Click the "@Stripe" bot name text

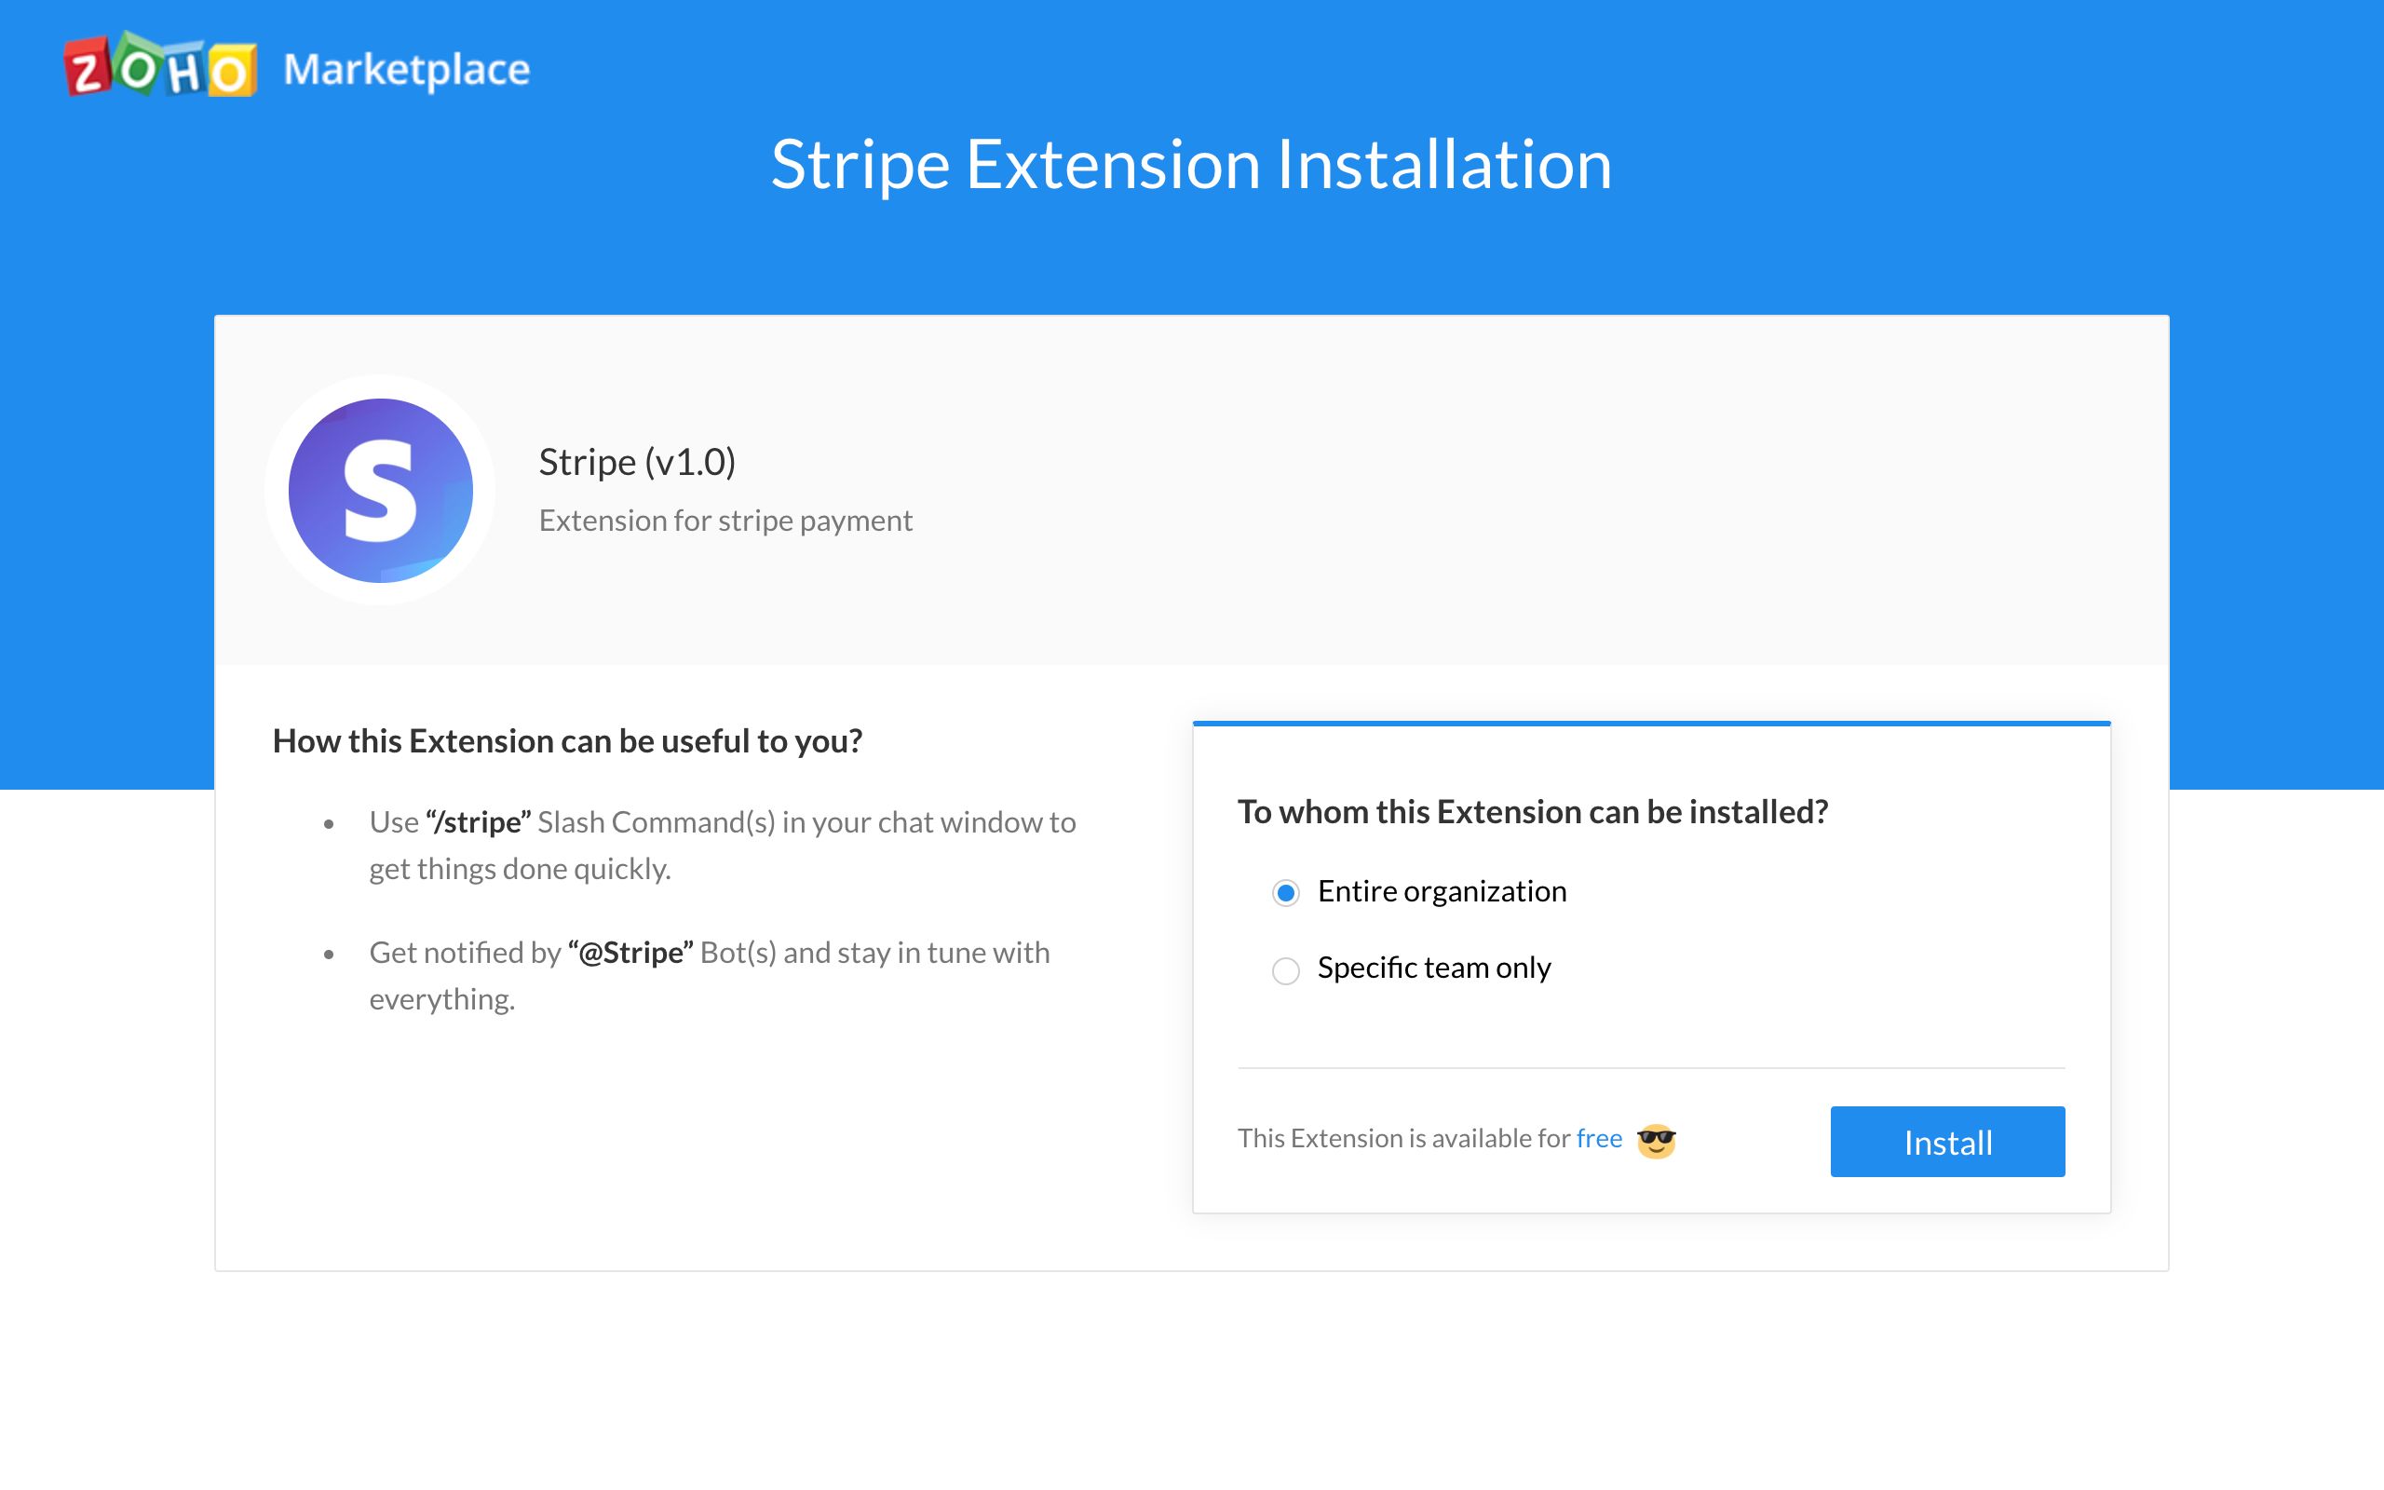pyautogui.click(x=630, y=953)
